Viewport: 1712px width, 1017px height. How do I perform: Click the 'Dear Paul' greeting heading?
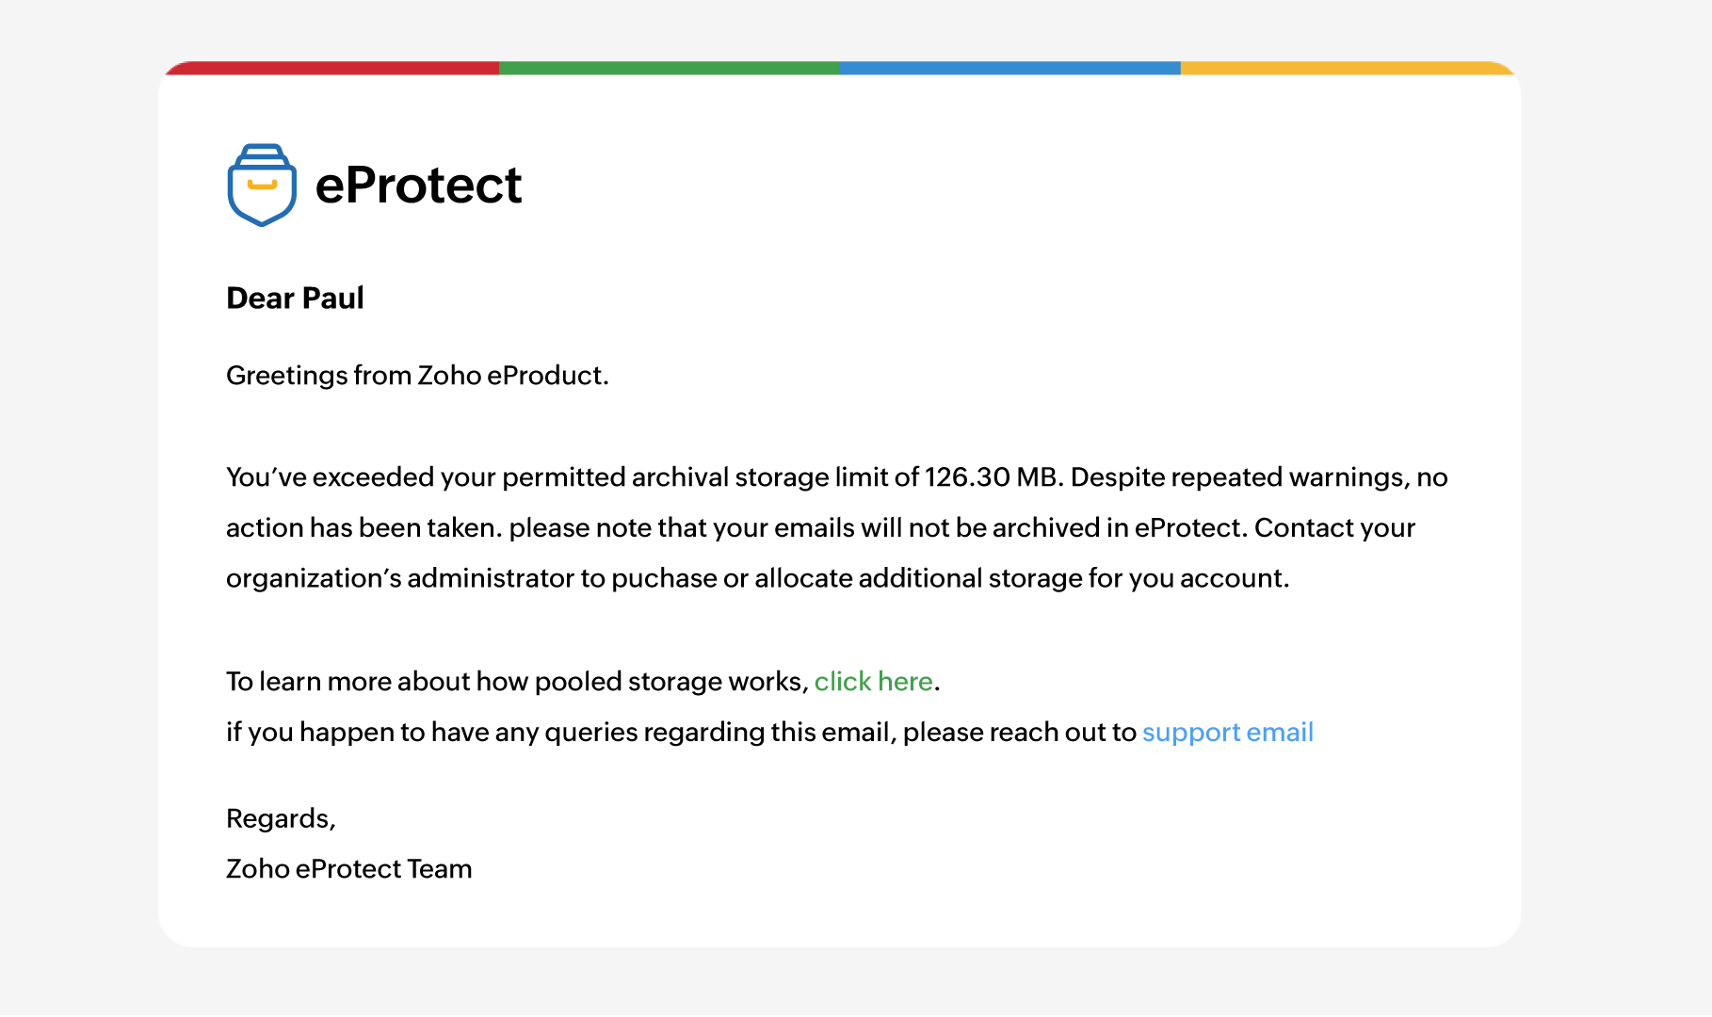(x=295, y=299)
